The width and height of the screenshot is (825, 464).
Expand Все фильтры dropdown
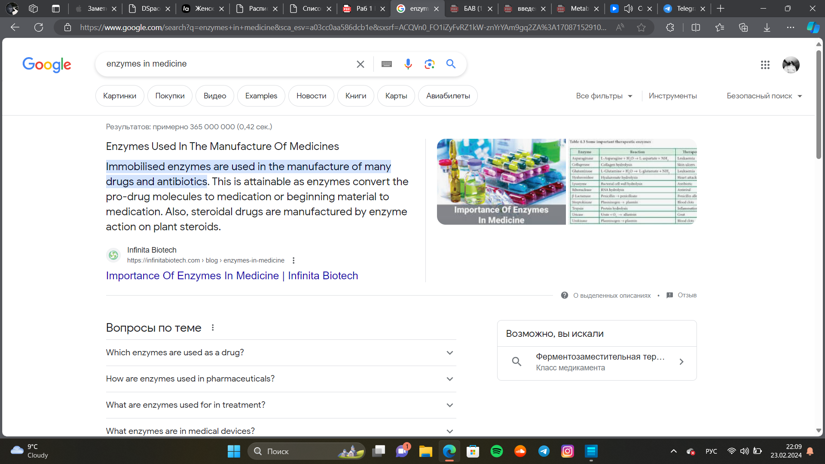[604, 96]
